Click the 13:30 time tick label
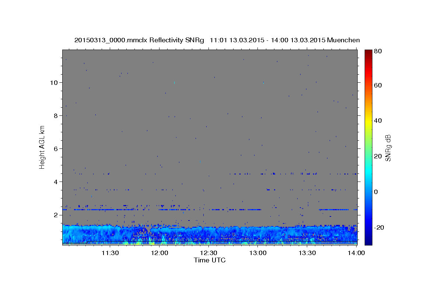 coord(307,253)
